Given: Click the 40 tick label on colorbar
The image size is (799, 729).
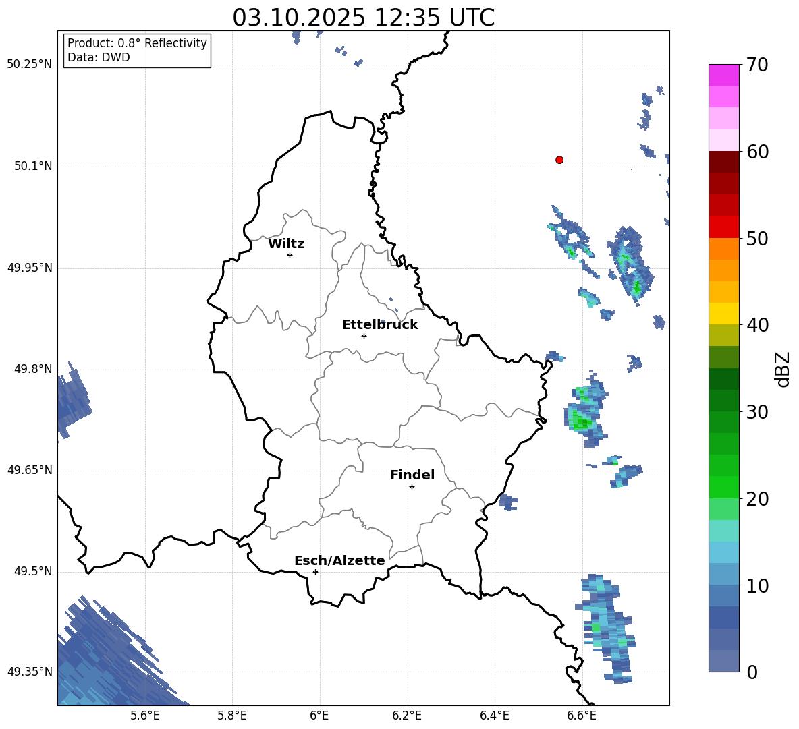Looking at the screenshot, I should pyautogui.click(x=758, y=325).
